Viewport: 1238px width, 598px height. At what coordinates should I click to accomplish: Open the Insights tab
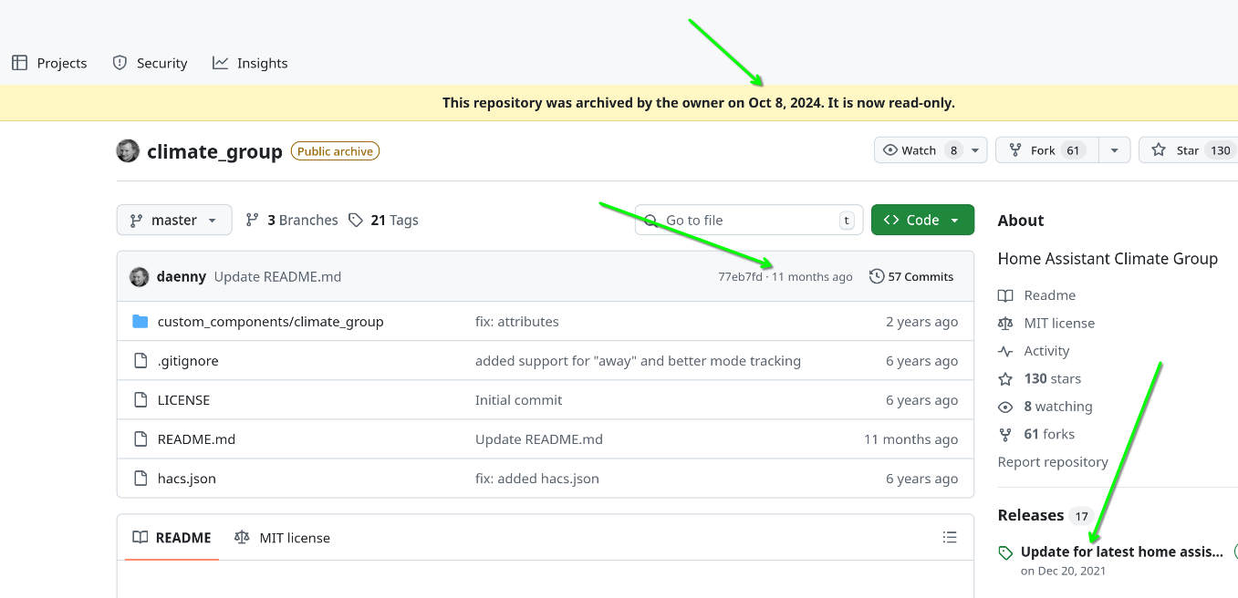[x=250, y=63]
